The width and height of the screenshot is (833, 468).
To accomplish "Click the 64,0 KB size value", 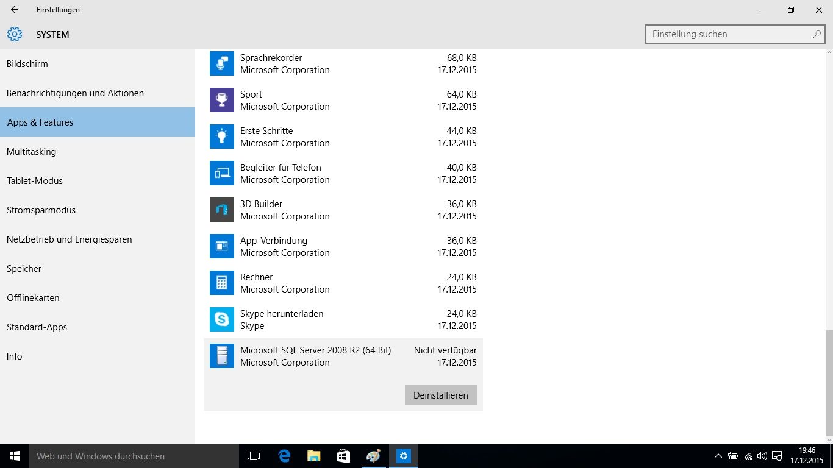I will tap(462, 94).
